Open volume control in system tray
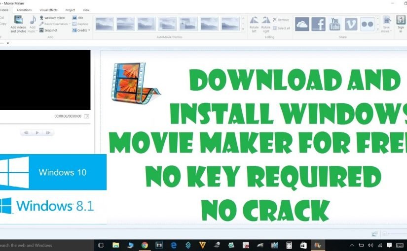This screenshot has width=407, height=251. pyautogui.click(x=370, y=245)
